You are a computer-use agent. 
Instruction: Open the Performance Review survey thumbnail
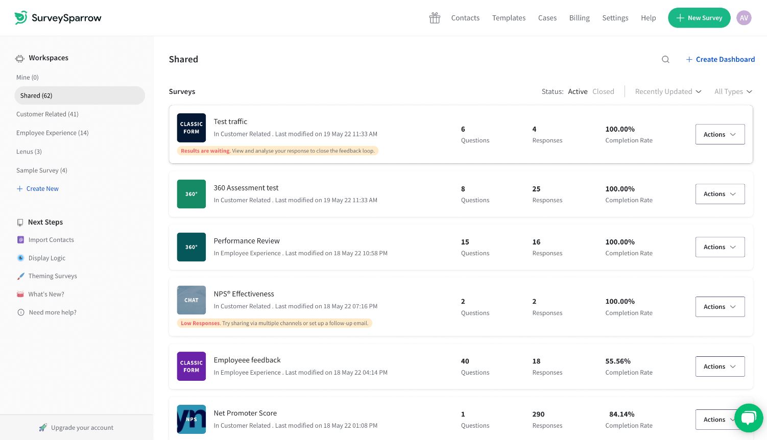(x=191, y=247)
